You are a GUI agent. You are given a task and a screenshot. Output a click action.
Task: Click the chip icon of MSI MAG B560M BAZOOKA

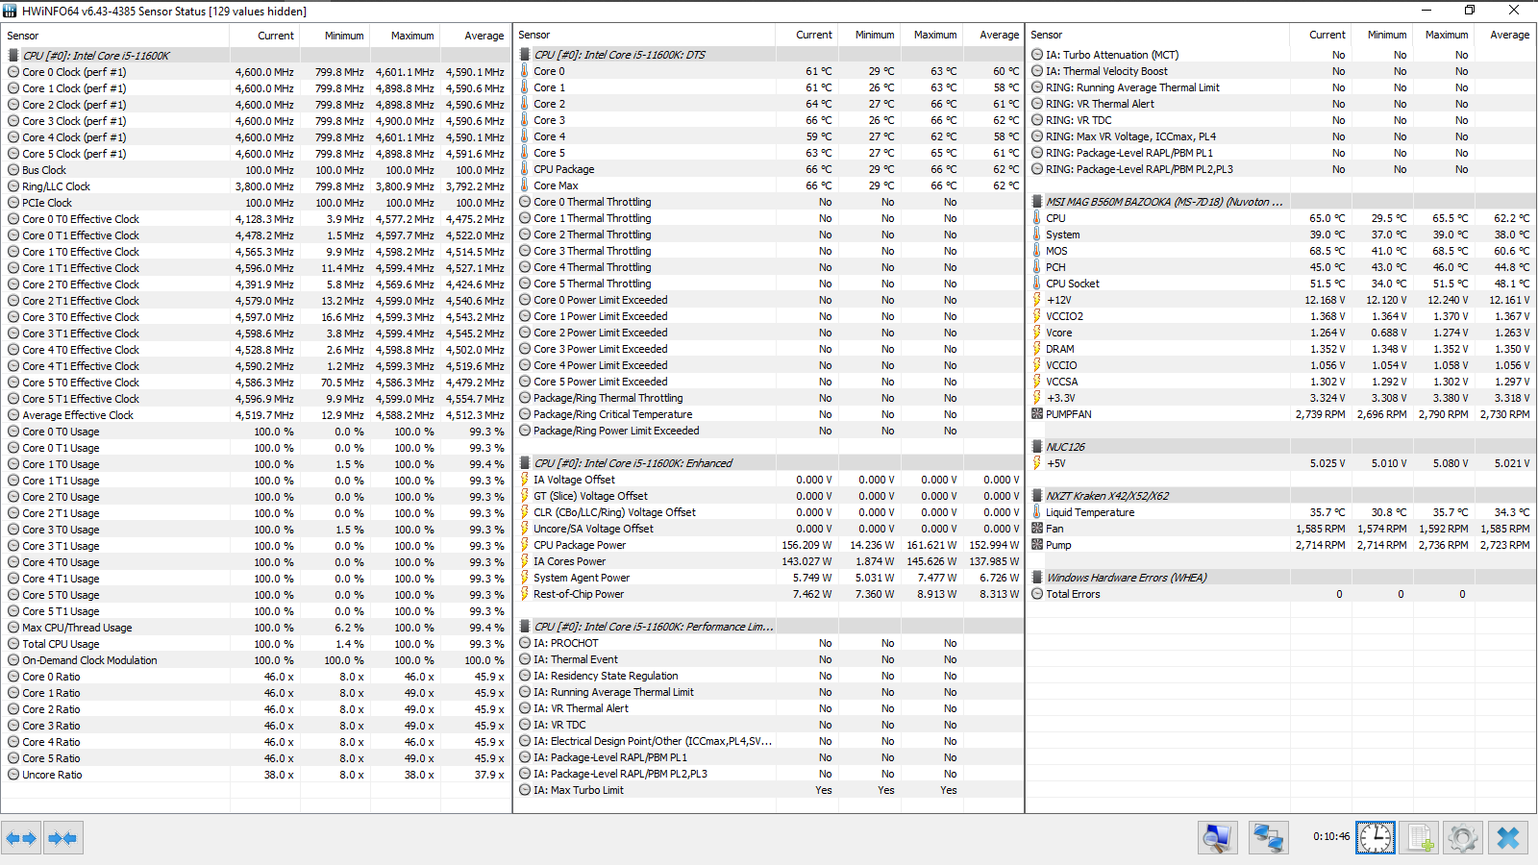coord(1037,202)
